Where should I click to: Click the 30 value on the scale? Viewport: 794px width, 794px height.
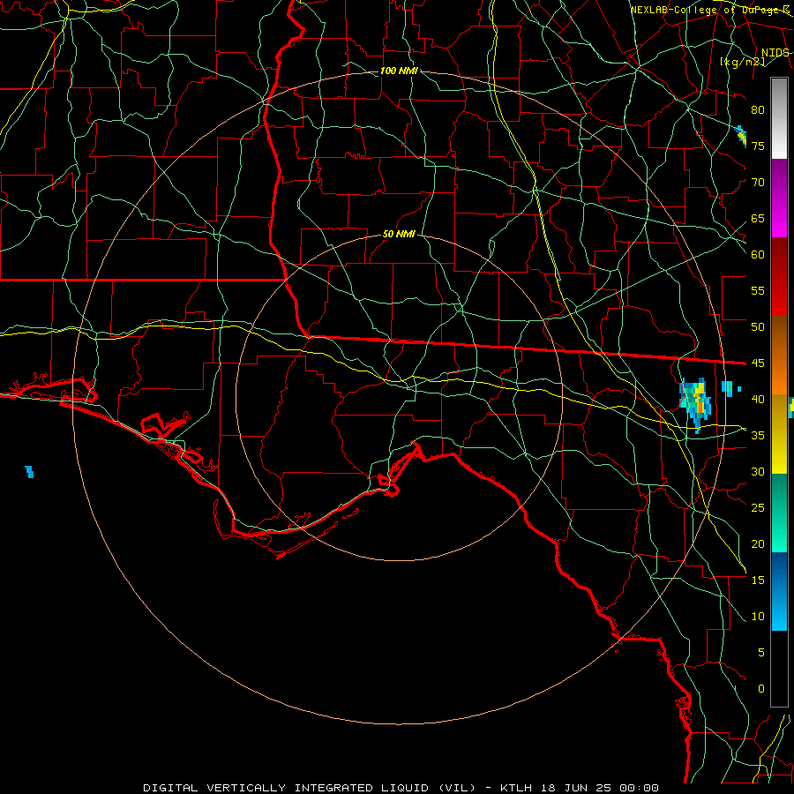point(758,472)
